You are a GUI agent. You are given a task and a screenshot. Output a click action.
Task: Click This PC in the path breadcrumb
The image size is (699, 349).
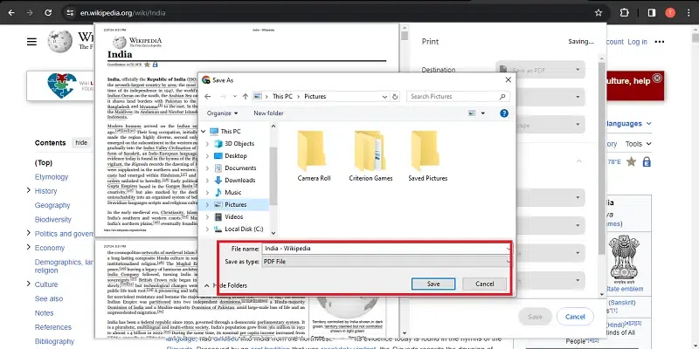click(x=281, y=96)
